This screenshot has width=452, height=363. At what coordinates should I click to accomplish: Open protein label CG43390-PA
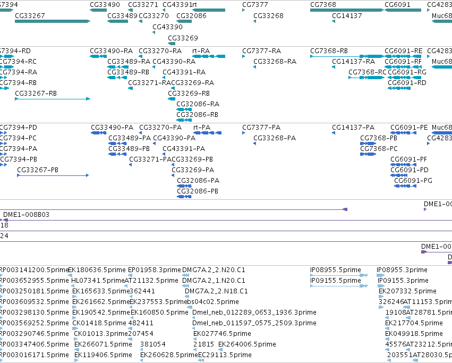pyautogui.click(x=174, y=138)
